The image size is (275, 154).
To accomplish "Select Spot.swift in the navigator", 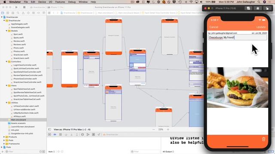I will click(x=18, y=34).
